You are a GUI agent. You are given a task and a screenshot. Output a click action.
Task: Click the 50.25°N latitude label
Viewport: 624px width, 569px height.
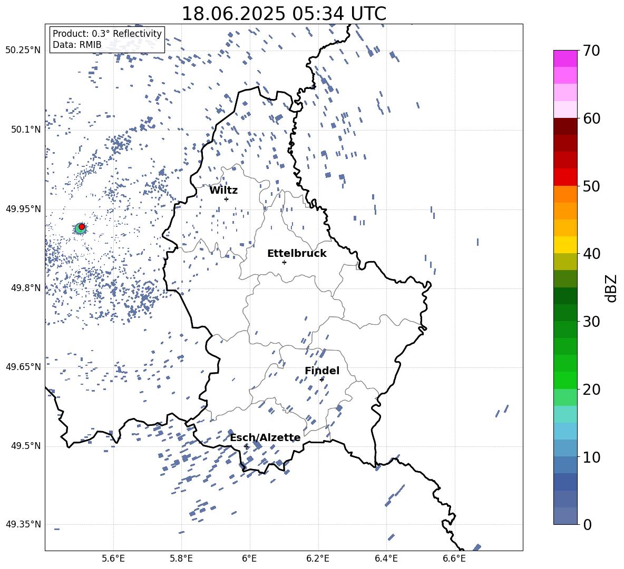23,51
